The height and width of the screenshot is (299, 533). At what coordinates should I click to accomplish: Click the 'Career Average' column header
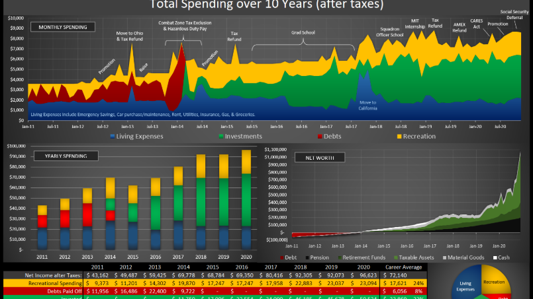403,267
